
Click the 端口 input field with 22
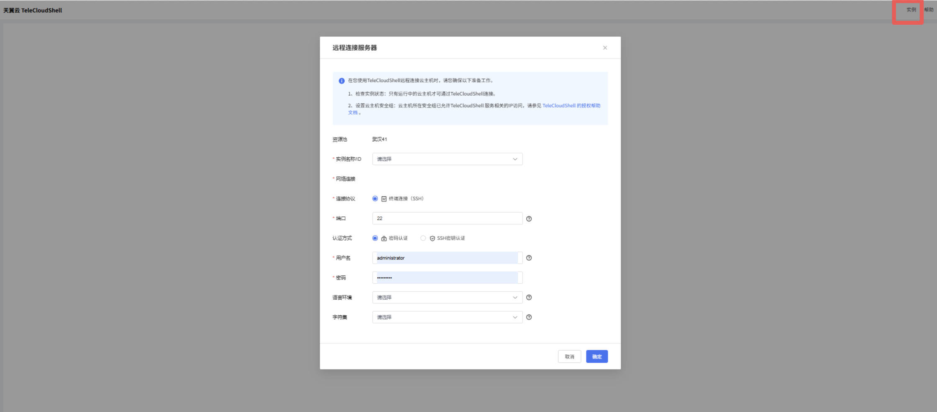pos(447,218)
